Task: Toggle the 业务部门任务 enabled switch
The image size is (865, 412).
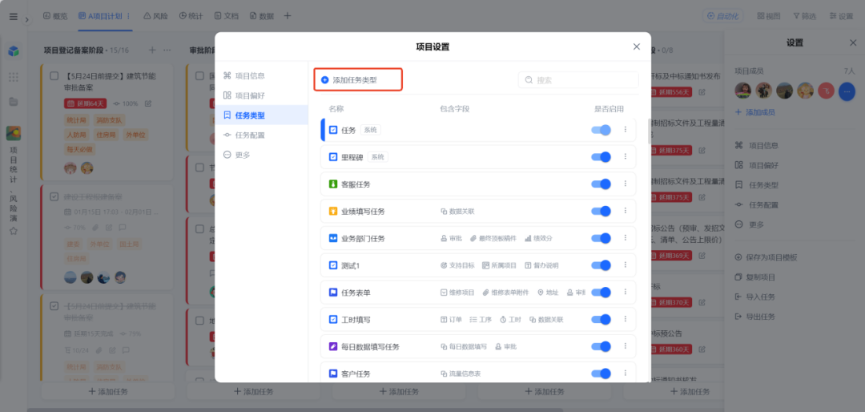Action: (601, 238)
